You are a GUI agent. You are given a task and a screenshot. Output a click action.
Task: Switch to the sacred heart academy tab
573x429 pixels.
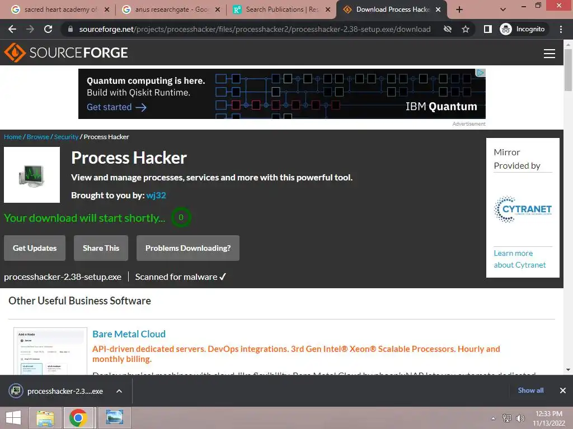coord(60,9)
